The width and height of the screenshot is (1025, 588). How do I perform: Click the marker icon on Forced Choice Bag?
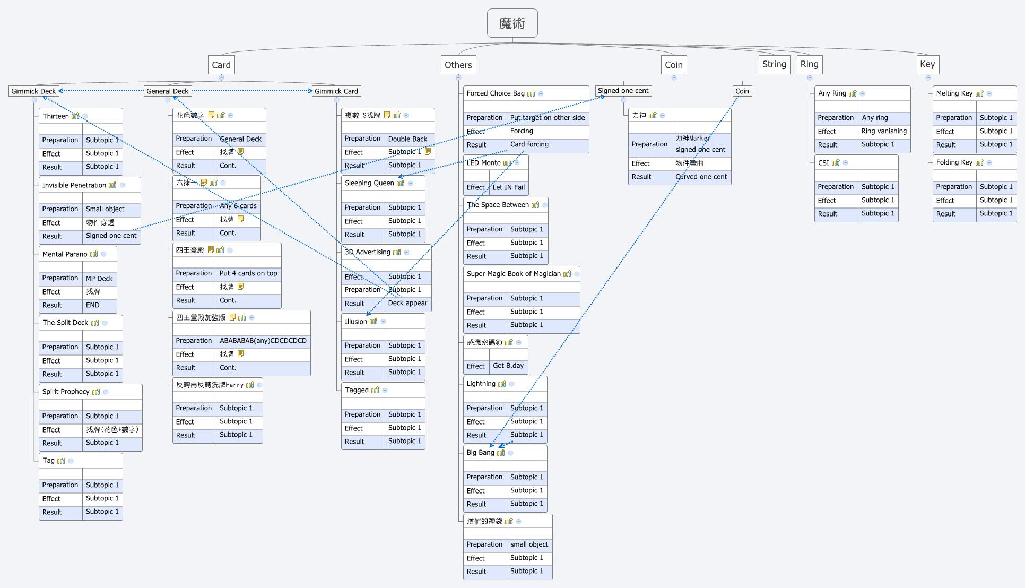531,94
